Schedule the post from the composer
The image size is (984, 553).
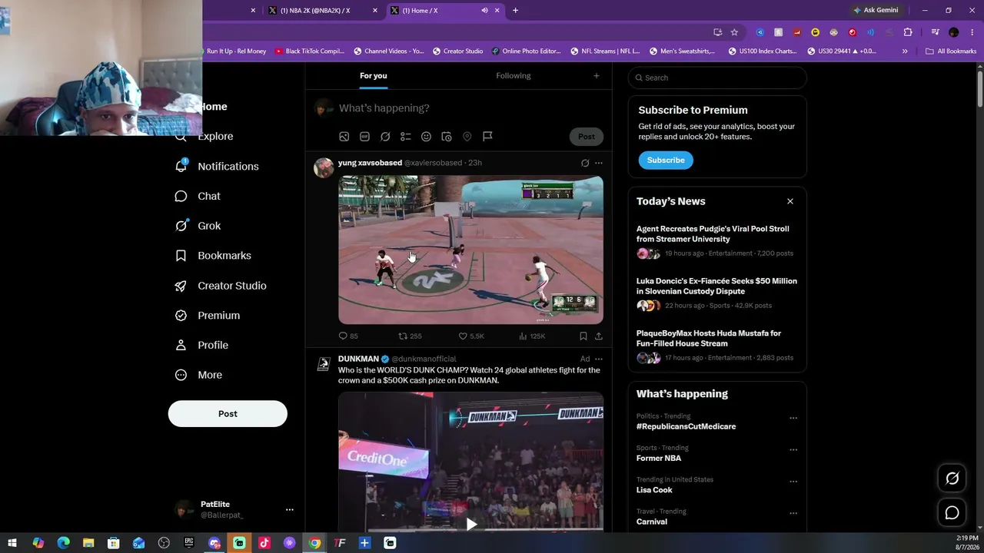pos(447,137)
